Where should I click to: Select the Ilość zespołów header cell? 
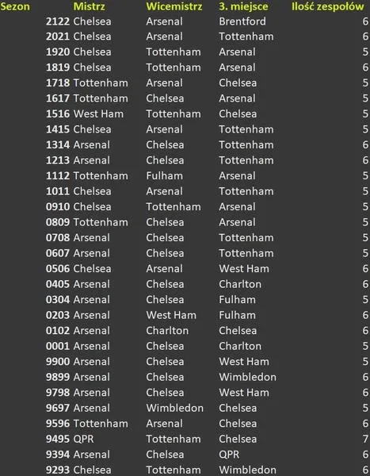[x=328, y=6]
